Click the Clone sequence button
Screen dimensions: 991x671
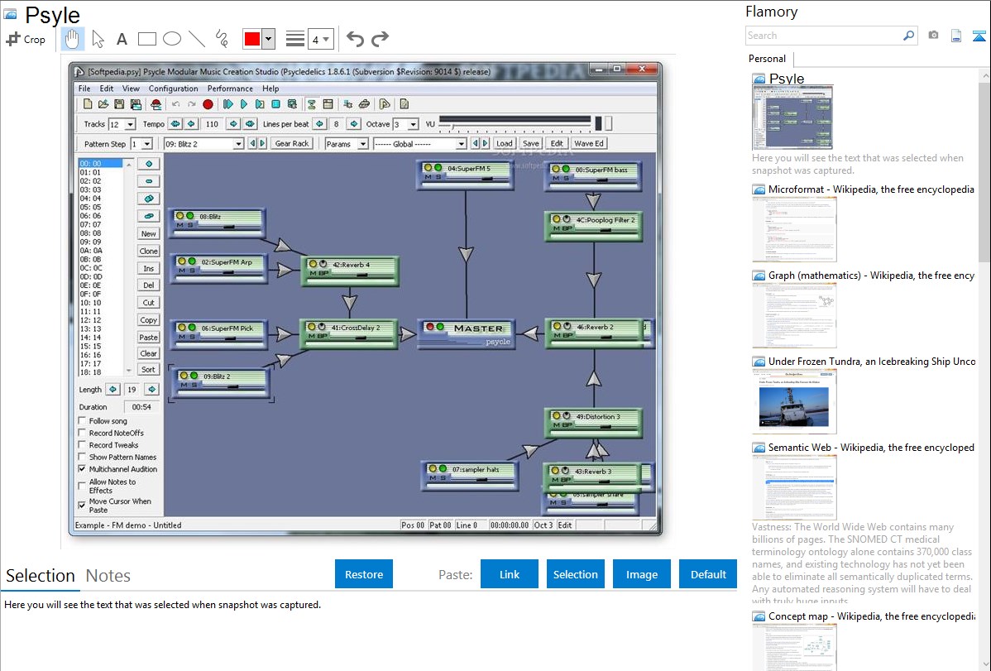(149, 251)
